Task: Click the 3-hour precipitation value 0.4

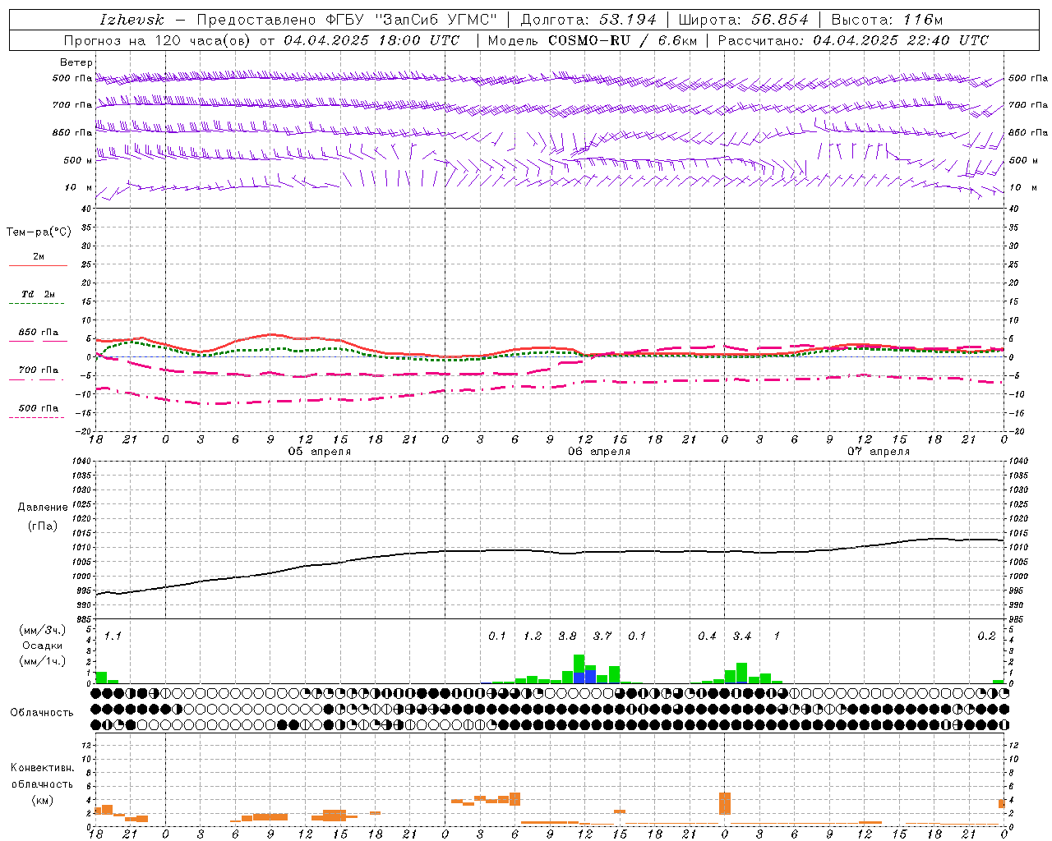Action: click(x=708, y=636)
